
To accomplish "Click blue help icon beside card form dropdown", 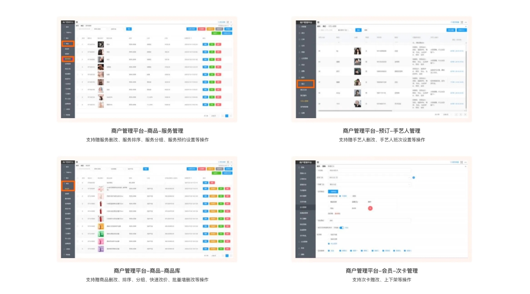I will 413,177.
